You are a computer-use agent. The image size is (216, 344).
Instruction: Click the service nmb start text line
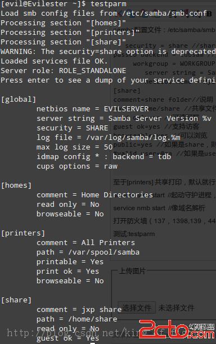click(x=159, y=208)
